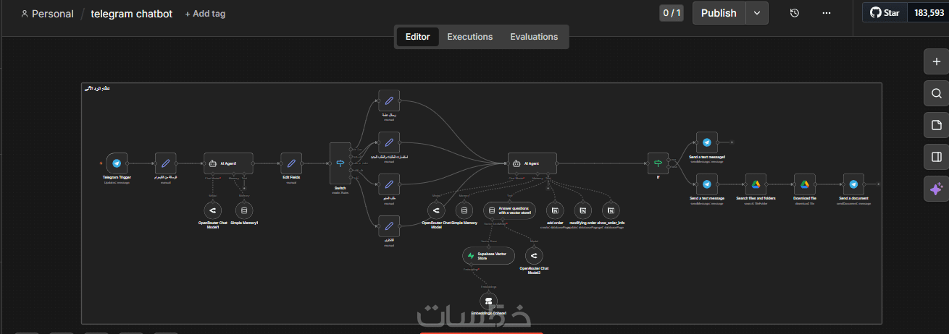Select the add order Notion node
Image resolution: width=949 pixels, height=334 pixels.
[555, 210]
